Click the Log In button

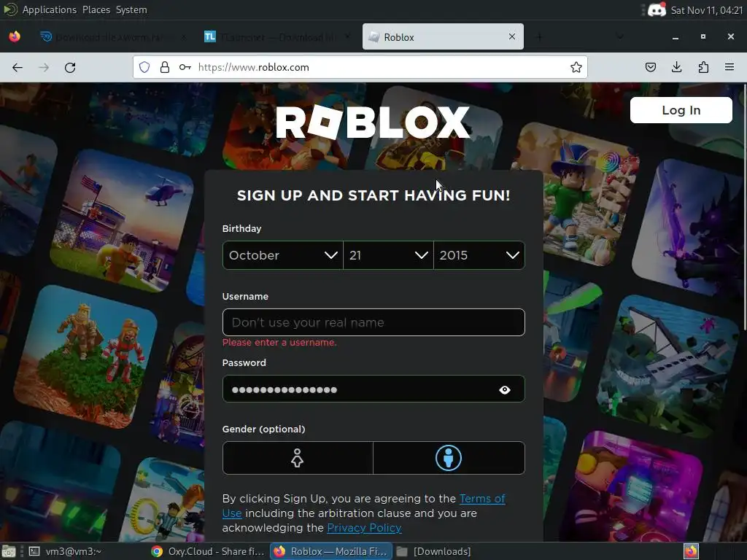click(681, 110)
